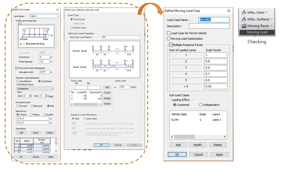Click Add under lane Operations

tap(21, 133)
